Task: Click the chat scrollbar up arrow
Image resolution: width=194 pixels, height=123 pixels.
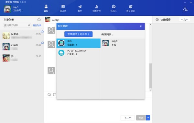Action: click(151, 25)
